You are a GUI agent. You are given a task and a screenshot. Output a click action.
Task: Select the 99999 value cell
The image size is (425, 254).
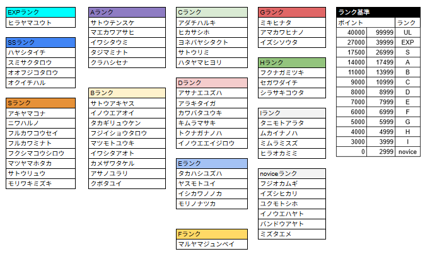(381, 33)
